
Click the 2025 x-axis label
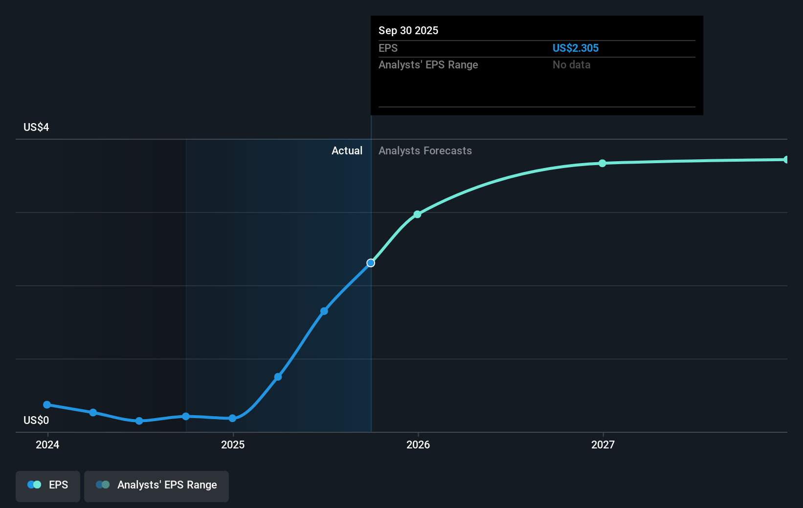(233, 444)
